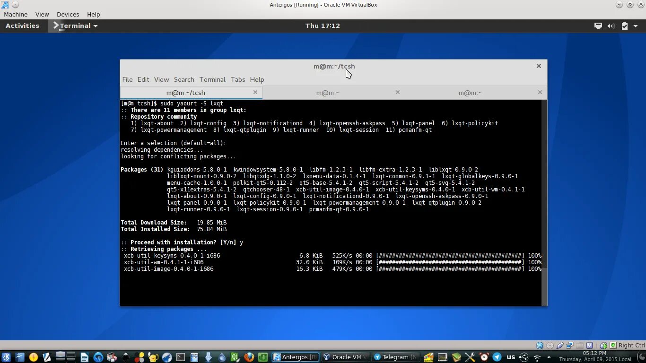Click the VirtualBox hard disk activity icon
646x363 pixels.
coord(540,346)
